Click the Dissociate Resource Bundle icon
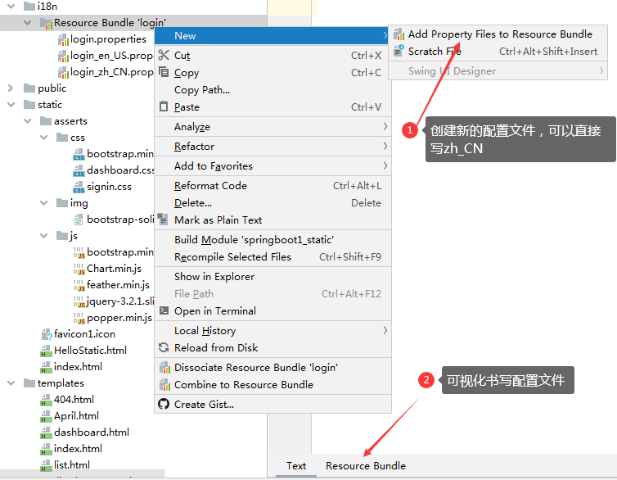This screenshot has height=480, width=617. pyautogui.click(x=164, y=368)
